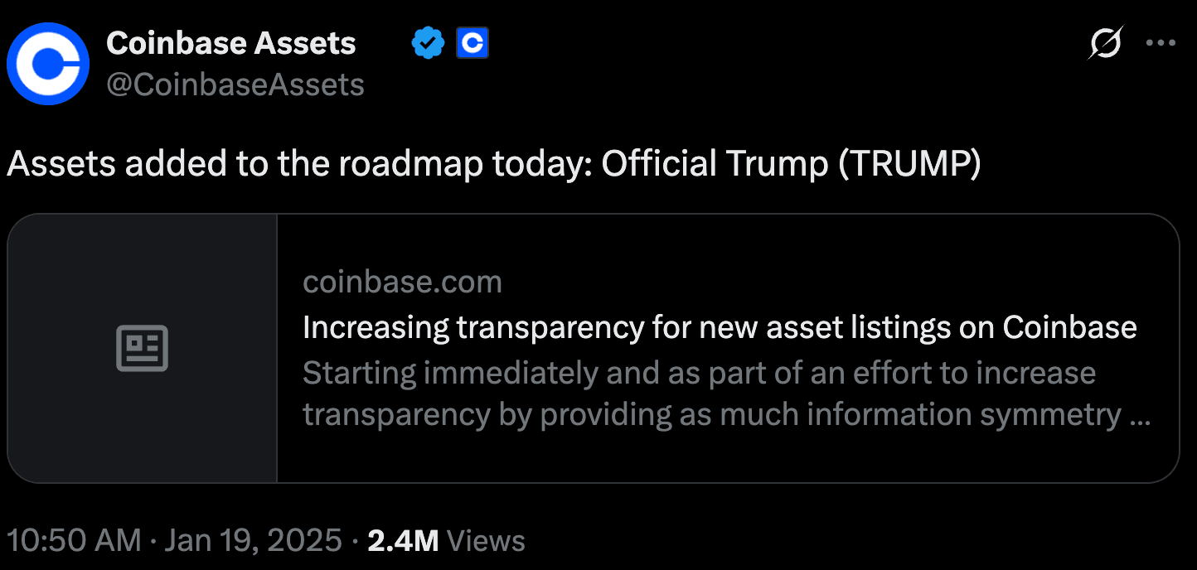Select the verified checkmark next to the name

(428, 43)
